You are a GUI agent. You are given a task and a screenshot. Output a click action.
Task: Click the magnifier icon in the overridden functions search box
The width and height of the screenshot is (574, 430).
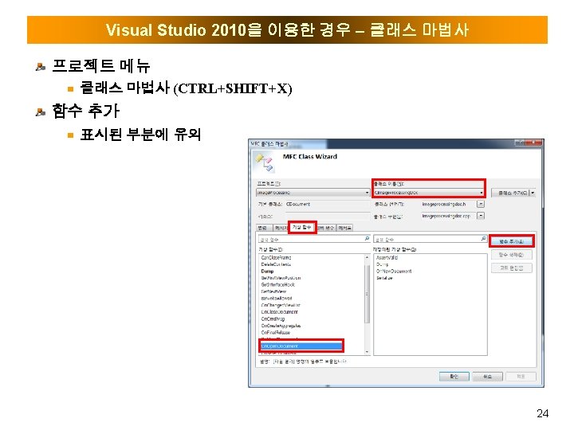(x=483, y=238)
